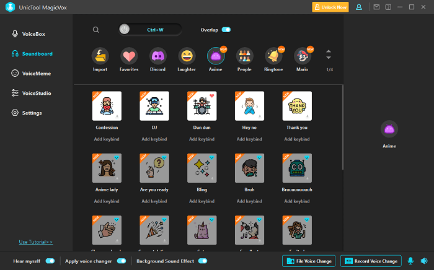434x270 pixels.
Task: Disable the Apply voice changer switch
Action: [122, 261]
